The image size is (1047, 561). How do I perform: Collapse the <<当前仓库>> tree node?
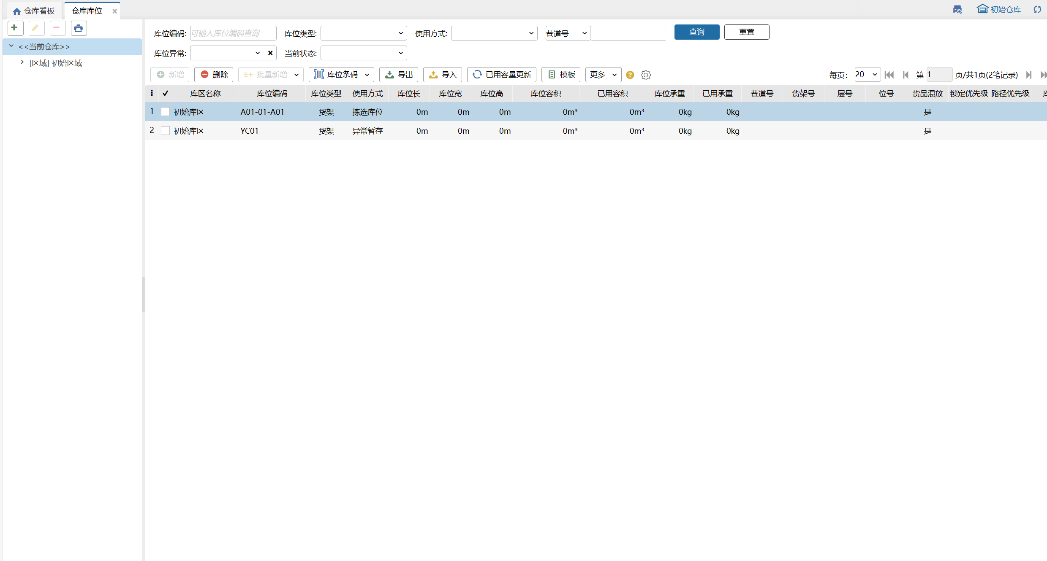pyautogui.click(x=11, y=46)
